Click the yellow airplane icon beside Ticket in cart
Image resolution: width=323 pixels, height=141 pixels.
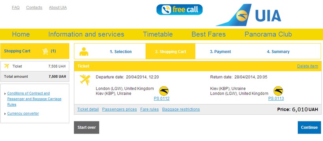7,66
